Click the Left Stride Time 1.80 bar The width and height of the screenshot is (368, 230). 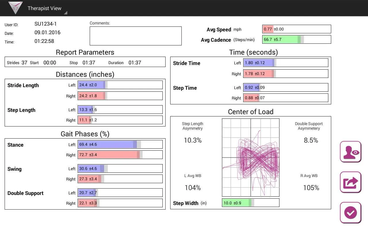click(x=286, y=63)
